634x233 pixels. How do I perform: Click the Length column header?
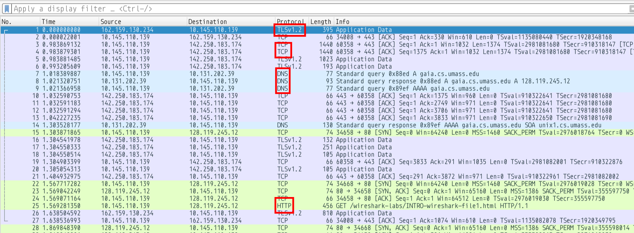point(320,22)
